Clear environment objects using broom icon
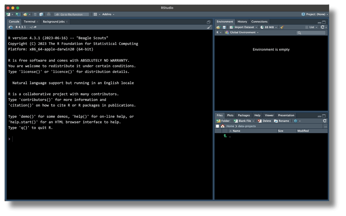346x216 pixels. click(x=282, y=27)
